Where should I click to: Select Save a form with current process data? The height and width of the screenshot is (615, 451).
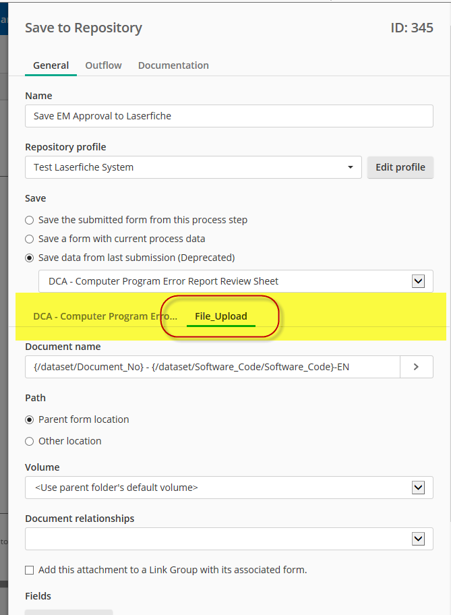pyautogui.click(x=30, y=239)
